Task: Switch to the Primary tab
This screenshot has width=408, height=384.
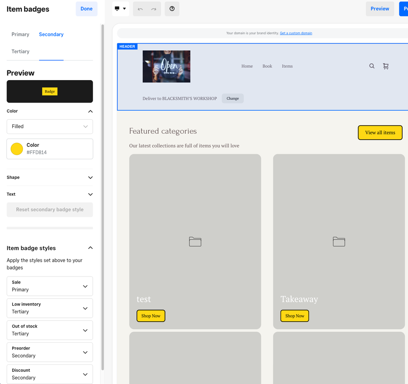Action: coord(20,34)
